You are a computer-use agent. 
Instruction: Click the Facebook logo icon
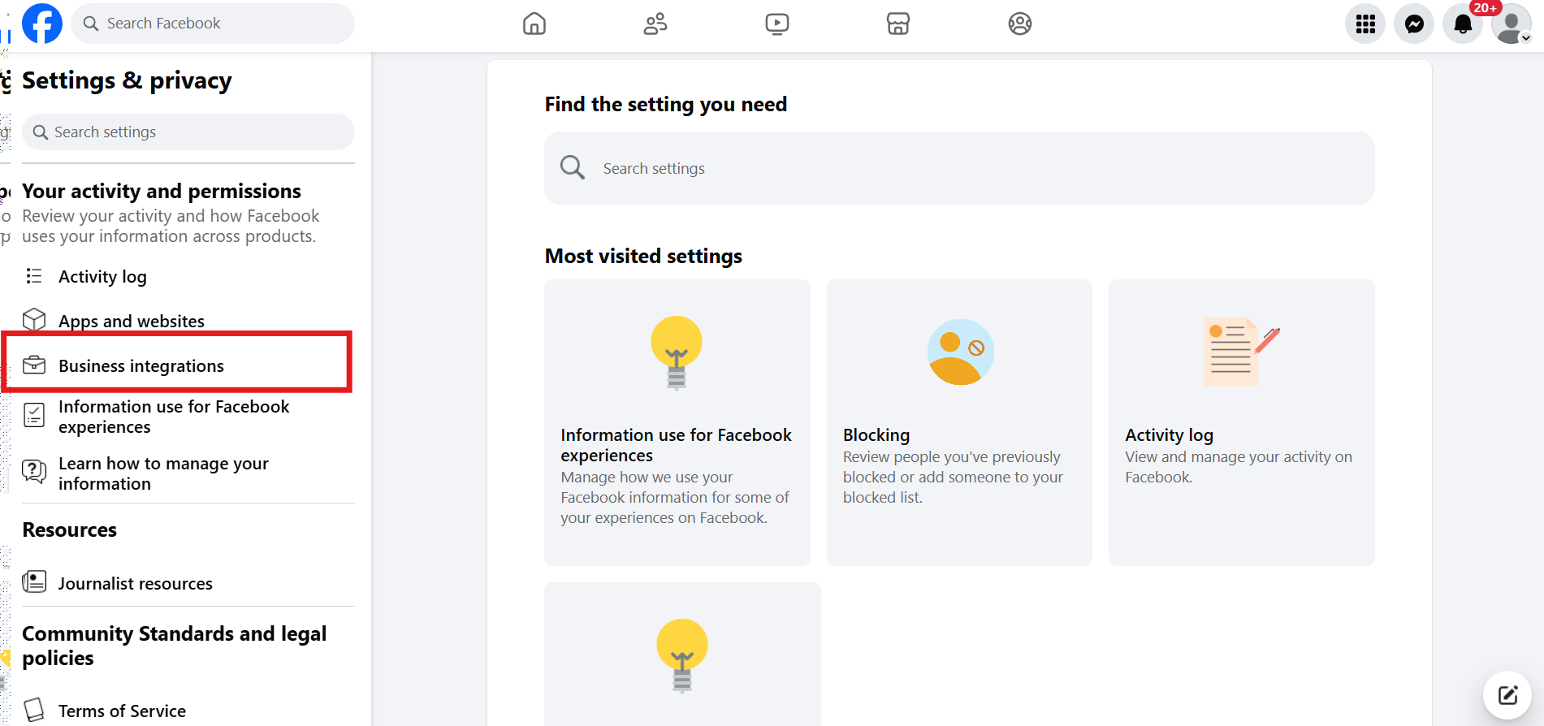tap(42, 24)
